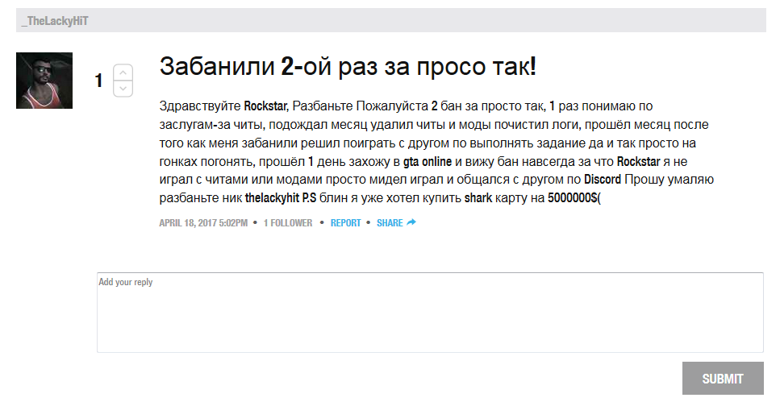Click the poster's avatar image
The width and height of the screenshot is (780, 402).
point(44,81)
